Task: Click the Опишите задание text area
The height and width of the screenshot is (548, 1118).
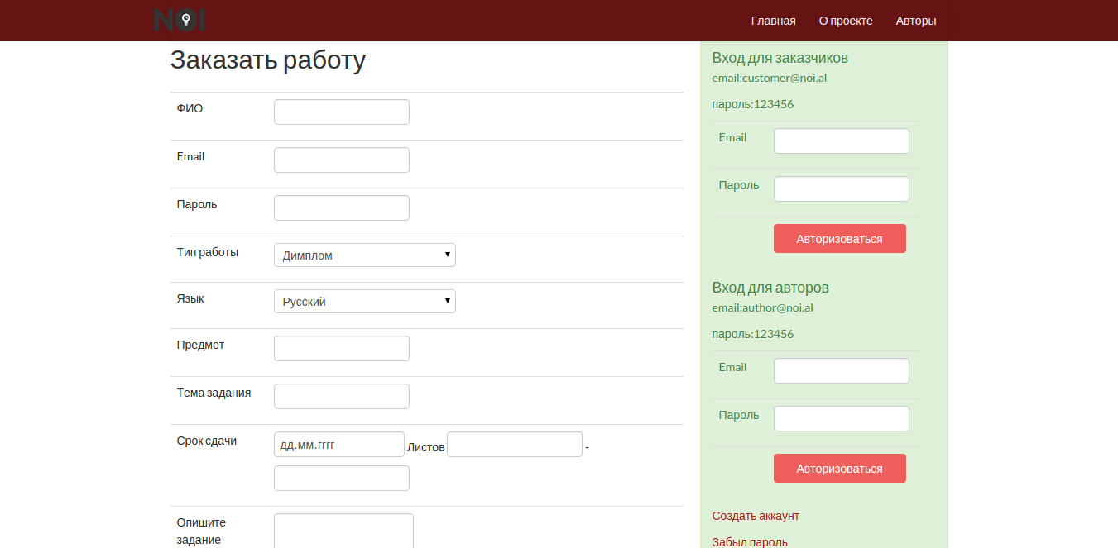Action: 343,531
